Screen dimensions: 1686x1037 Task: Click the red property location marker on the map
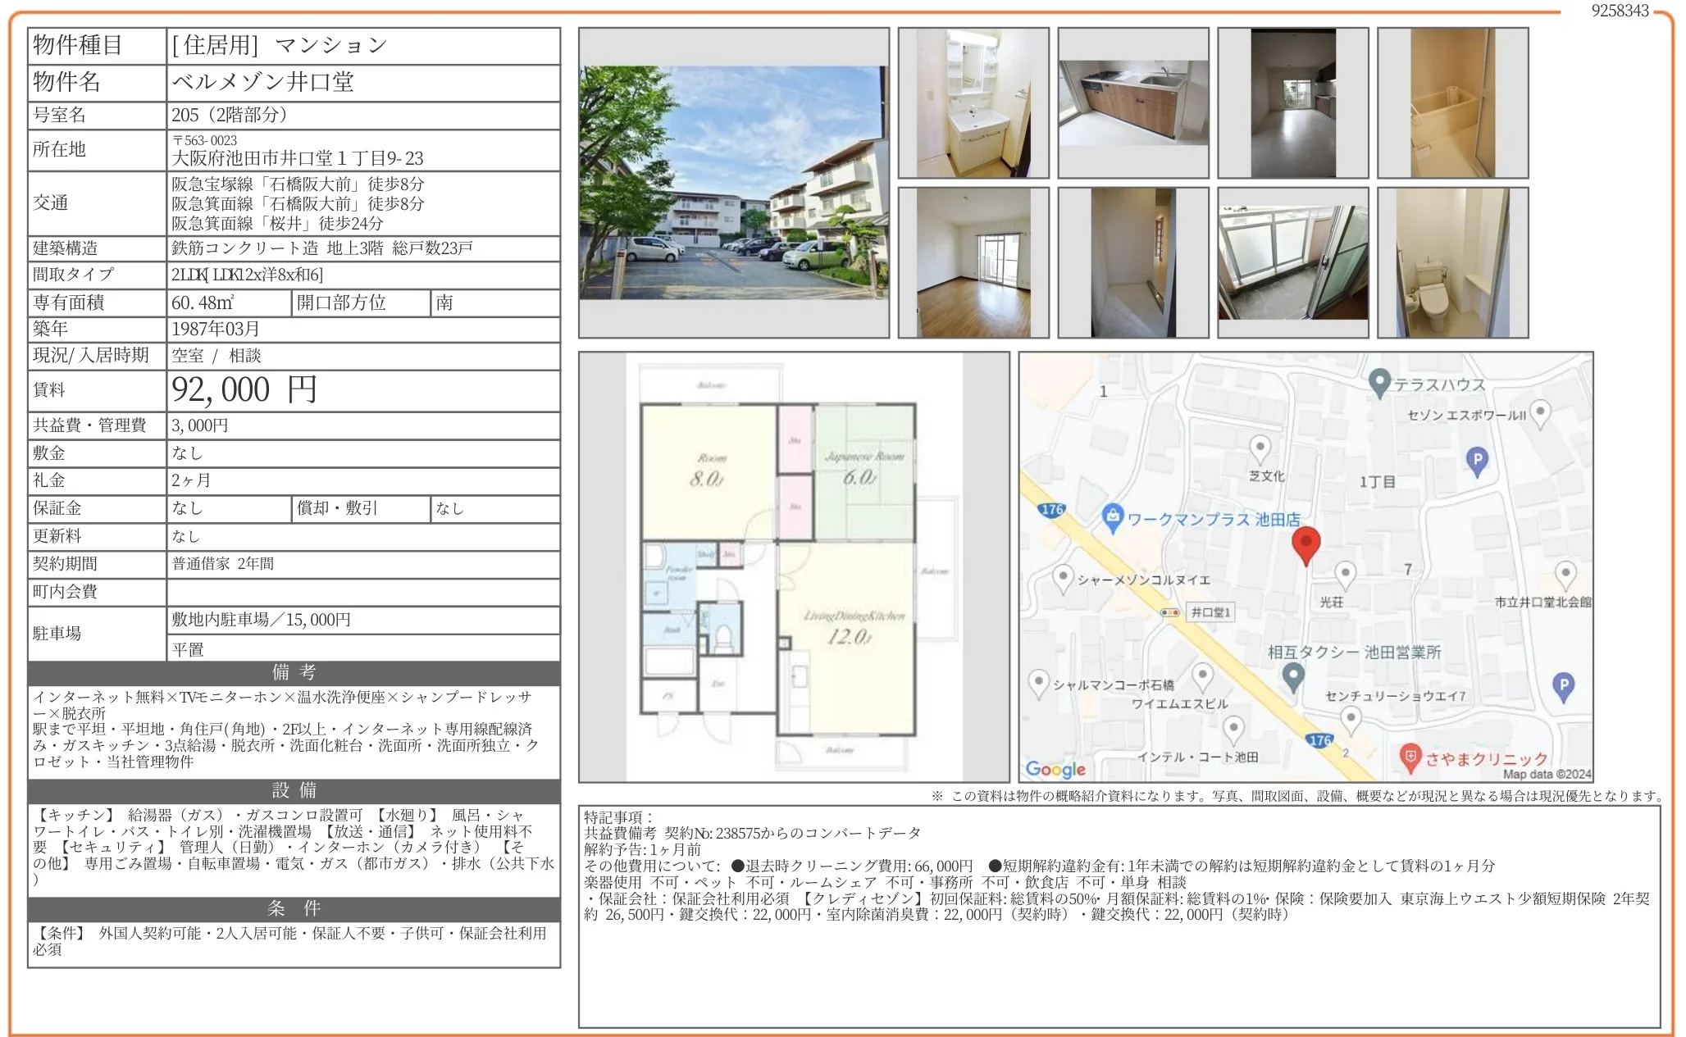pos(1307,543)
